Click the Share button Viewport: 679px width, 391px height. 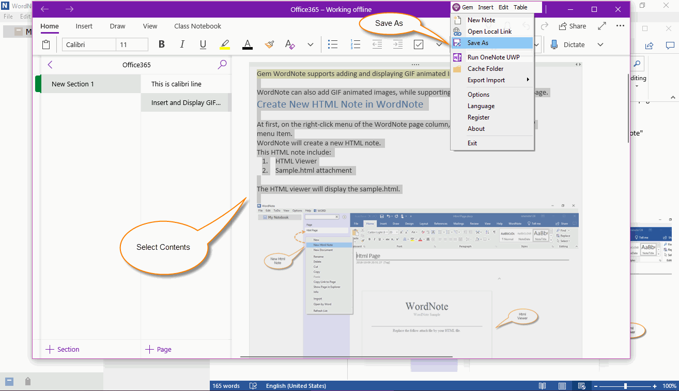572,26
